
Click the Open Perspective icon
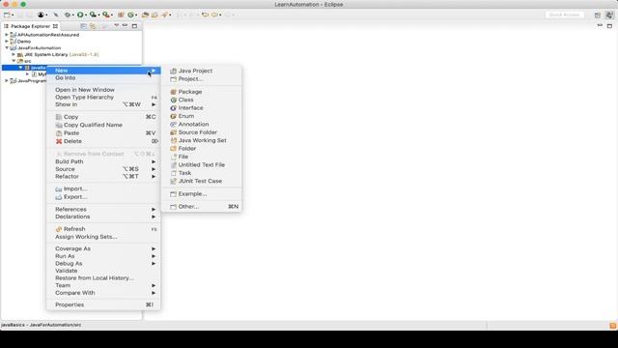tap(598, 15)
